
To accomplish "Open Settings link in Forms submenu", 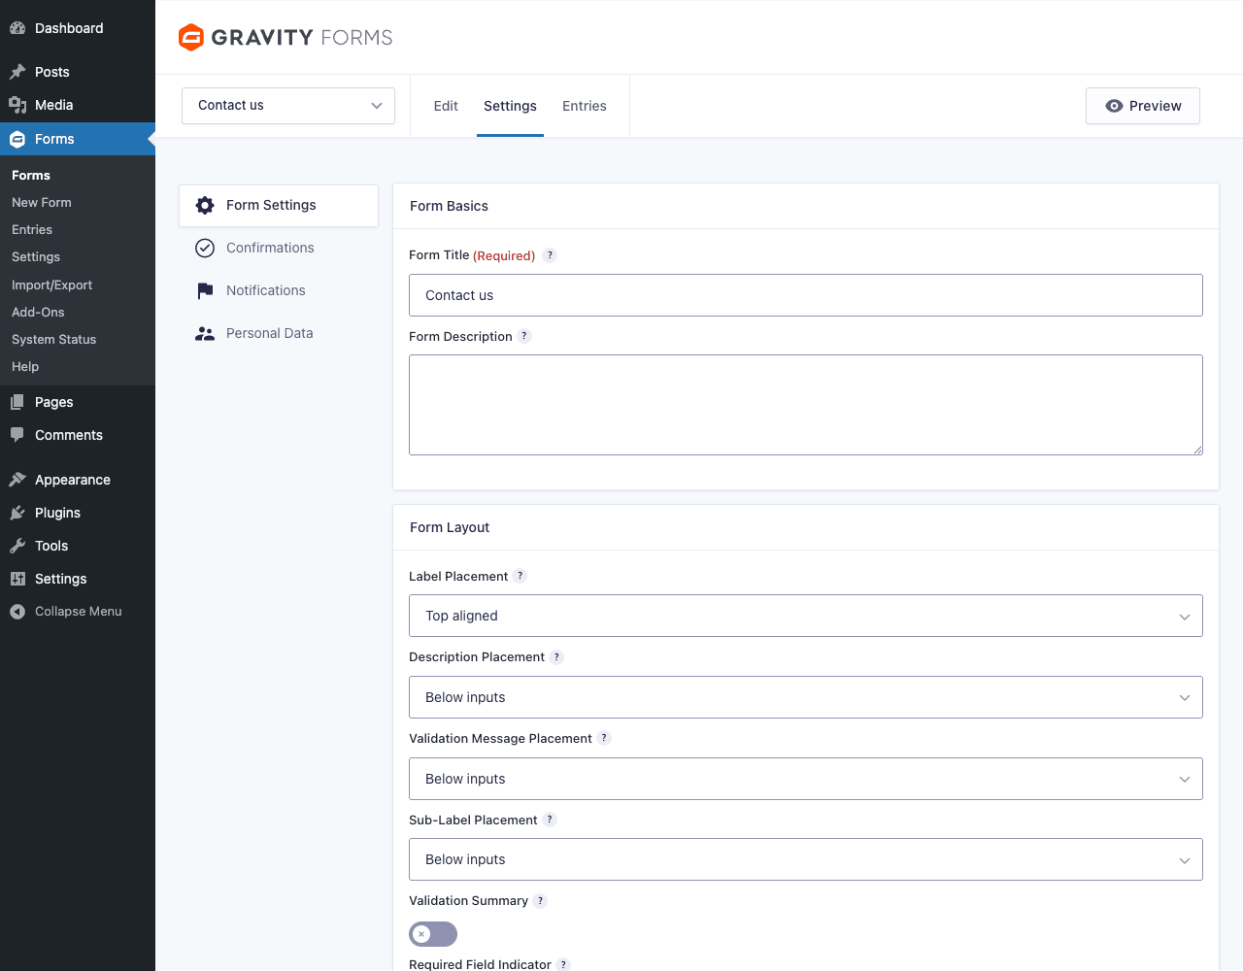I will click(36, 256).
